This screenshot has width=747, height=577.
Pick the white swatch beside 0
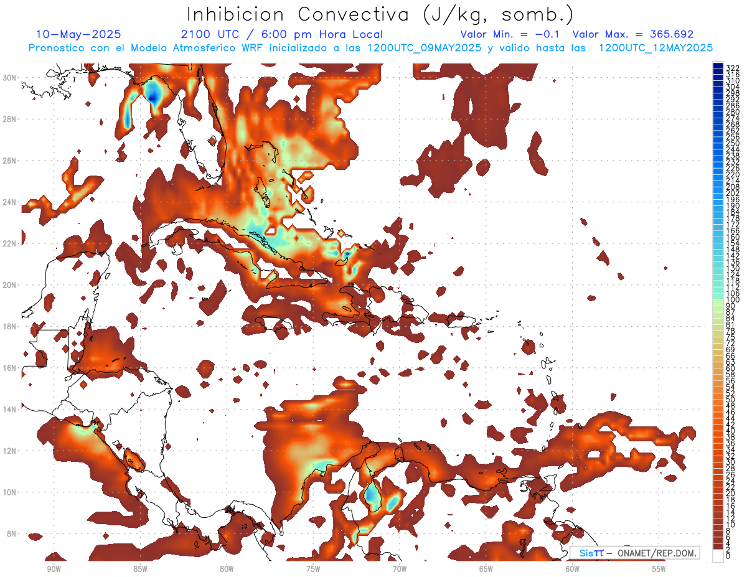coord(718,556)
